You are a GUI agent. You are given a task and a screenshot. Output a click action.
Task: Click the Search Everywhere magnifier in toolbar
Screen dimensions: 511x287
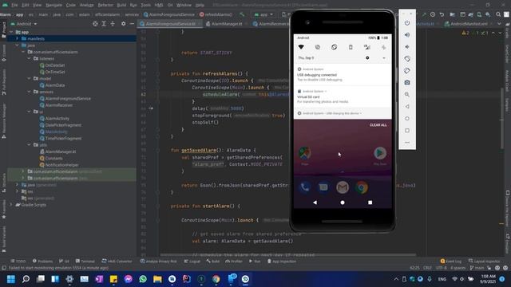498,14
